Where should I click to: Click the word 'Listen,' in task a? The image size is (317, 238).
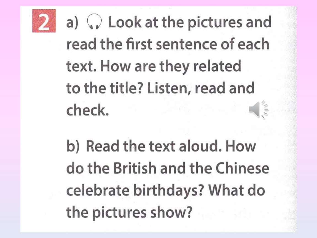tap(169, 89)
